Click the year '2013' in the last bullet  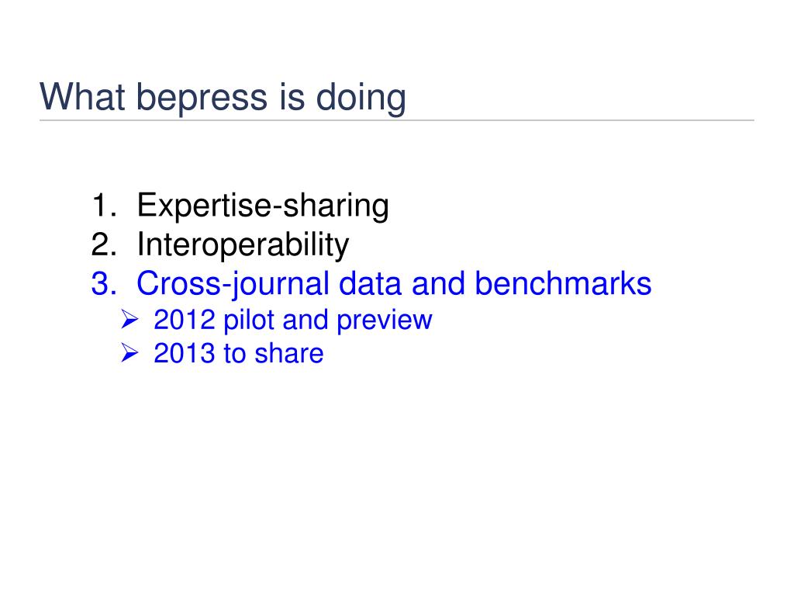[185, 353]
